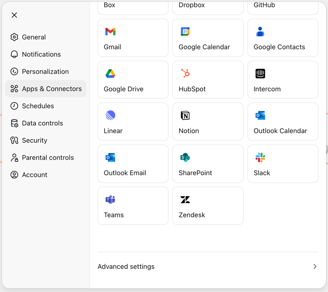The image size is (328, 292).
Task: Switch to Notifications settings
Action: 41,54
